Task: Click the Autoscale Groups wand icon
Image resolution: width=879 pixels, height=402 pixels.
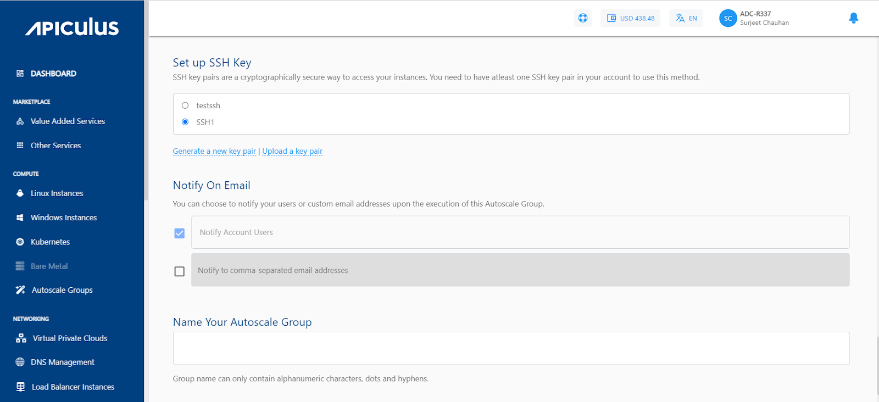Action: pos(20,290)
